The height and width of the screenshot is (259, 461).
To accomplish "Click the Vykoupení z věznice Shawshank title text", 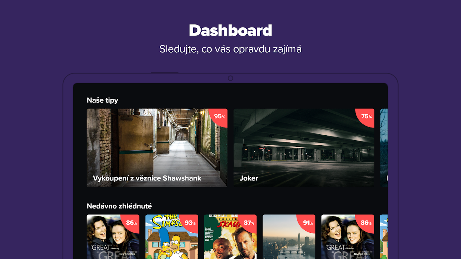I will point(147,178).
